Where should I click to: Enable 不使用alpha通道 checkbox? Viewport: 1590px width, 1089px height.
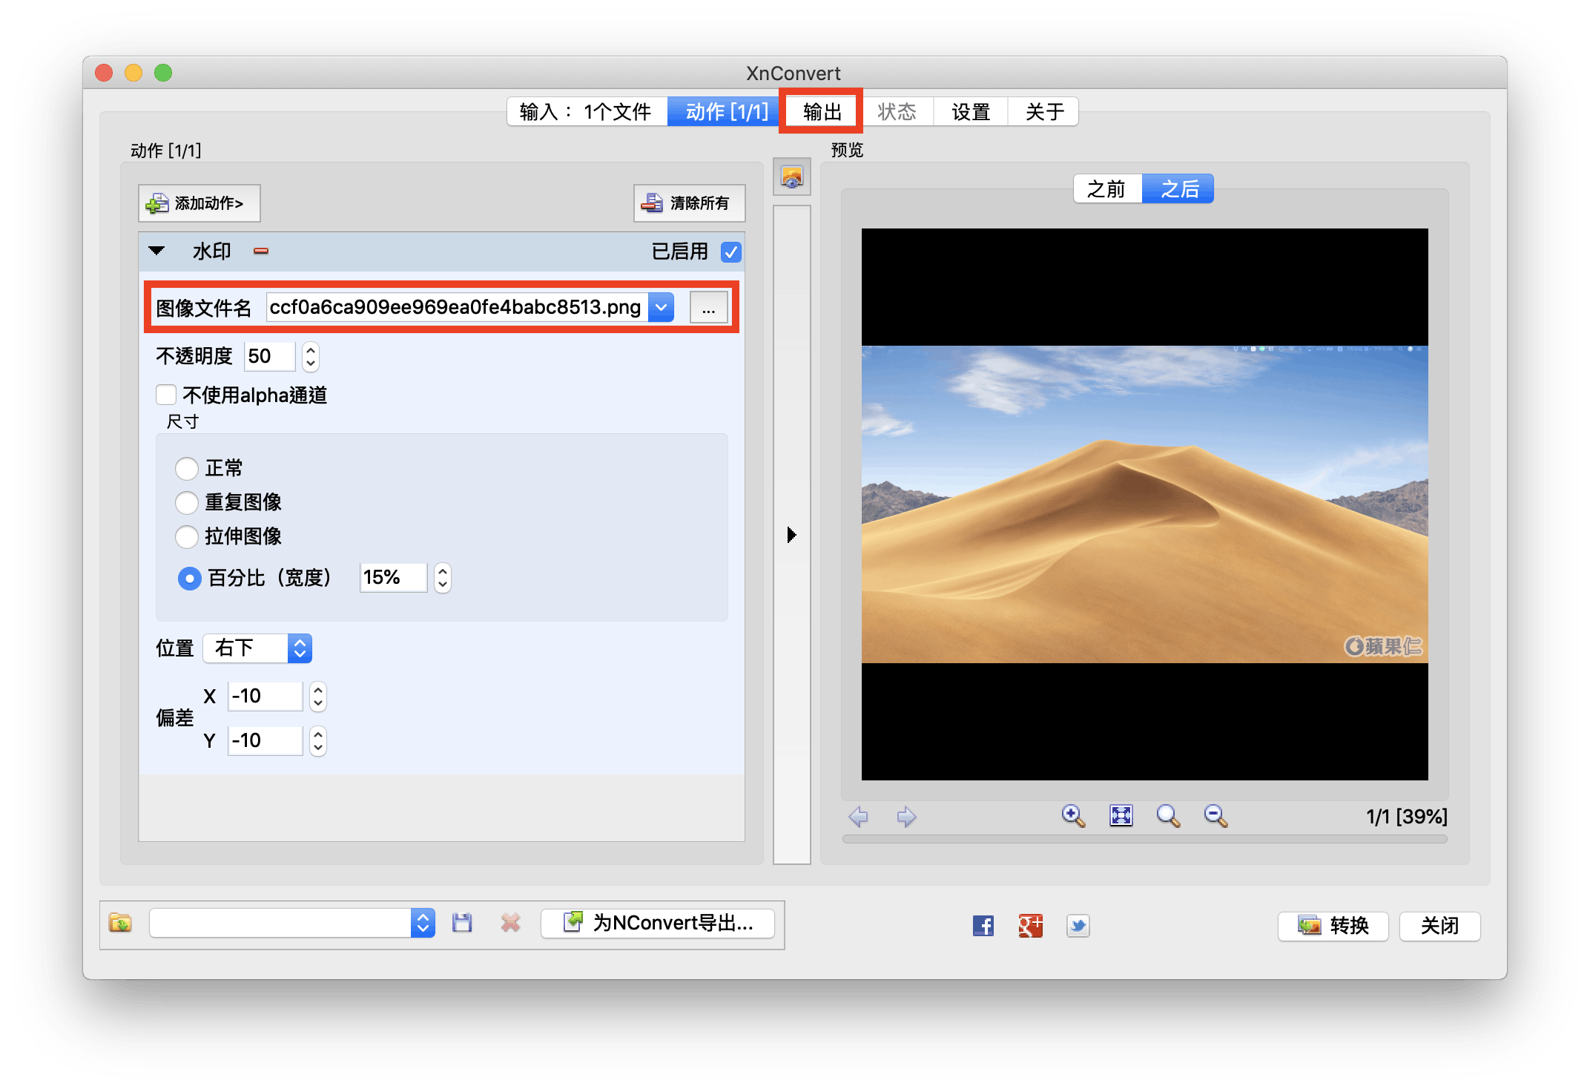tap(166, 395)
